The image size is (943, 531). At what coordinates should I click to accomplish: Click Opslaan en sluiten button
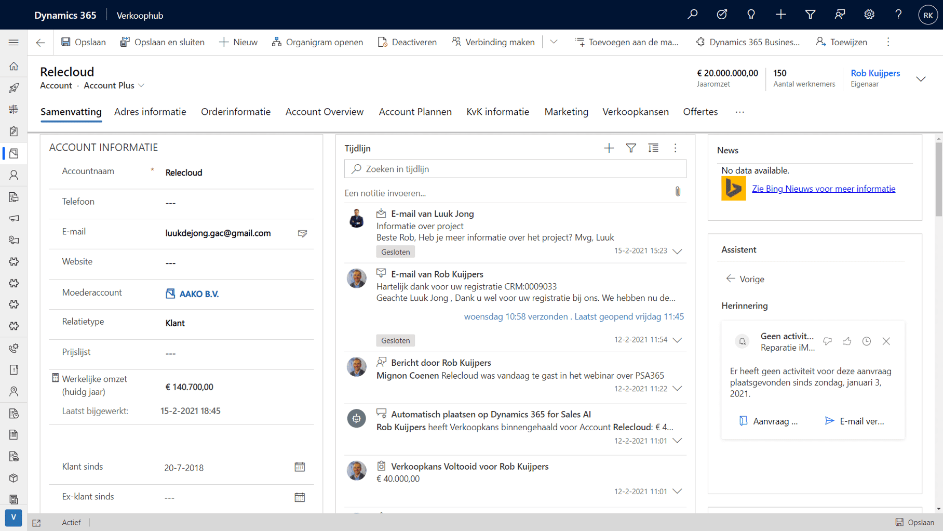pyautogui.click(x=162, y=42)
